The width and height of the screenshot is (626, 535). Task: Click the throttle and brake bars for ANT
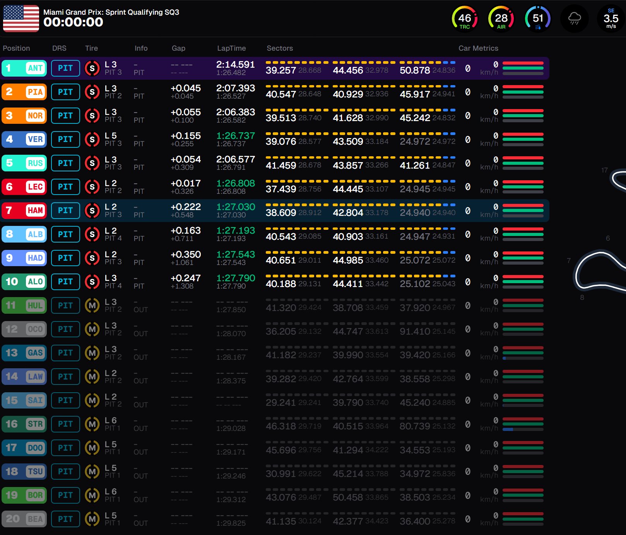[x=523, y=68]
